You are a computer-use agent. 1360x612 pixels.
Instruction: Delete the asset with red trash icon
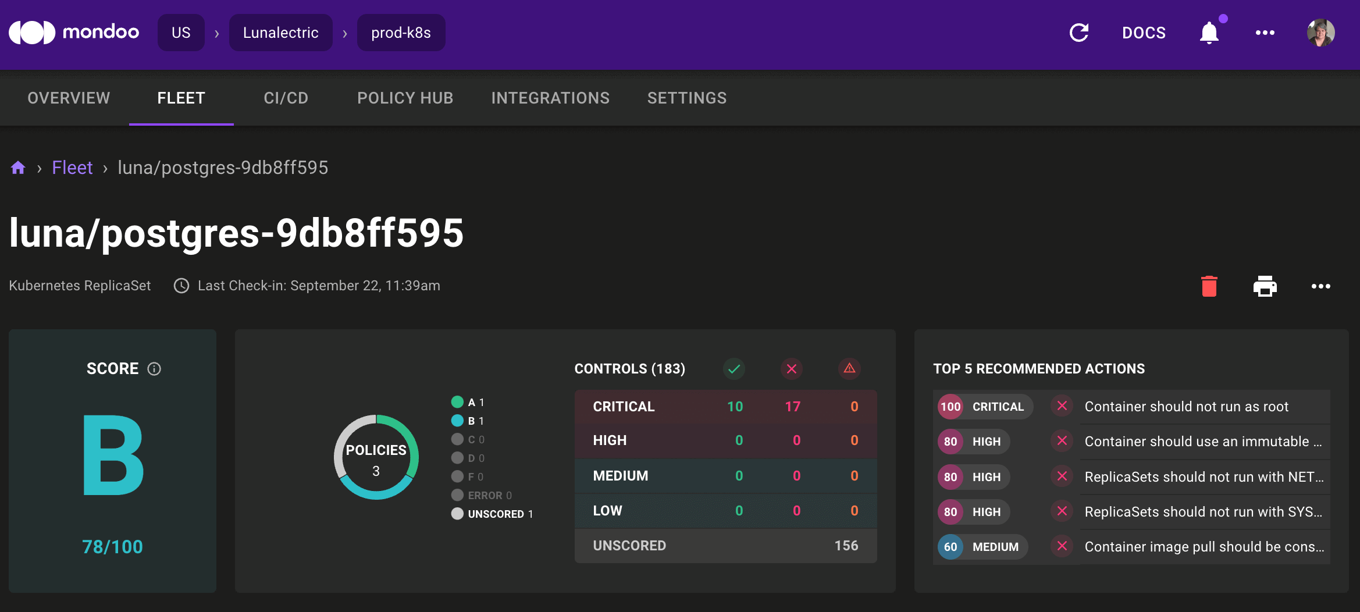1209,286
